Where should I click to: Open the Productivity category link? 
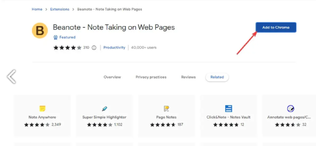point(114,48)
